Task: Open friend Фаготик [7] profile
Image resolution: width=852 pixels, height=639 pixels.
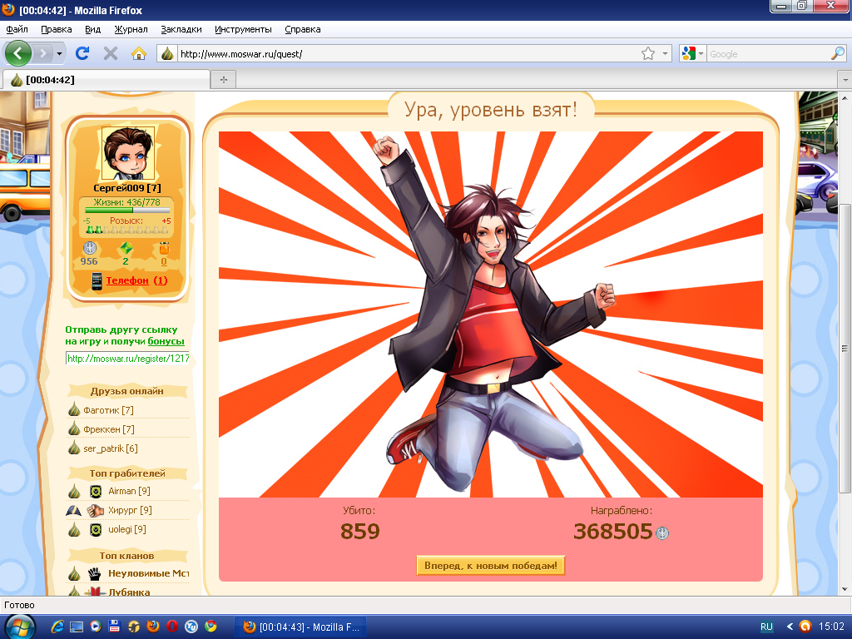Action: click(x=108, y=410)
